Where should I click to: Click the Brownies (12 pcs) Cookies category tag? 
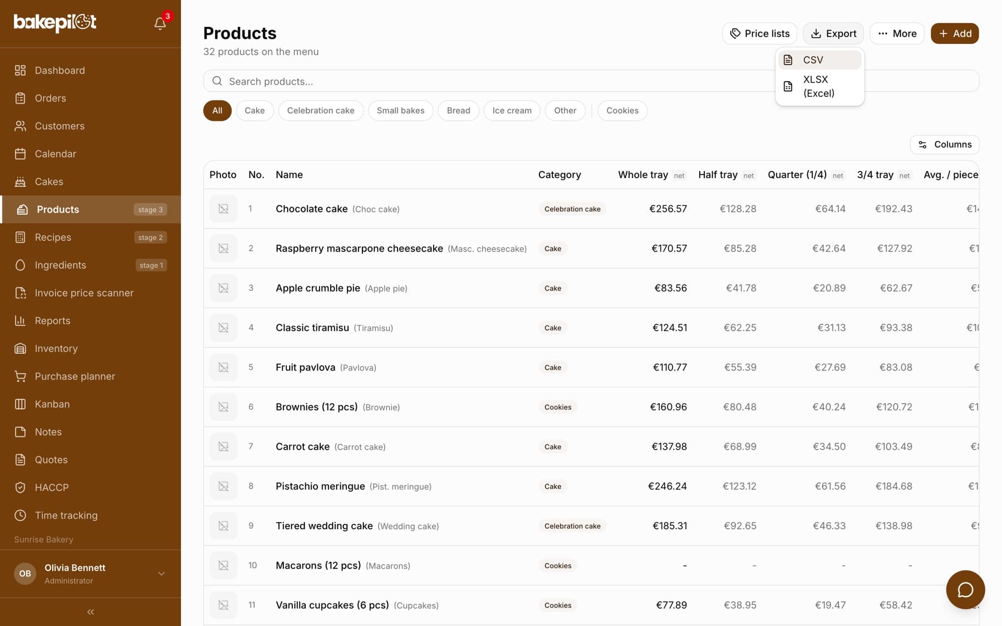click(558, 407)
